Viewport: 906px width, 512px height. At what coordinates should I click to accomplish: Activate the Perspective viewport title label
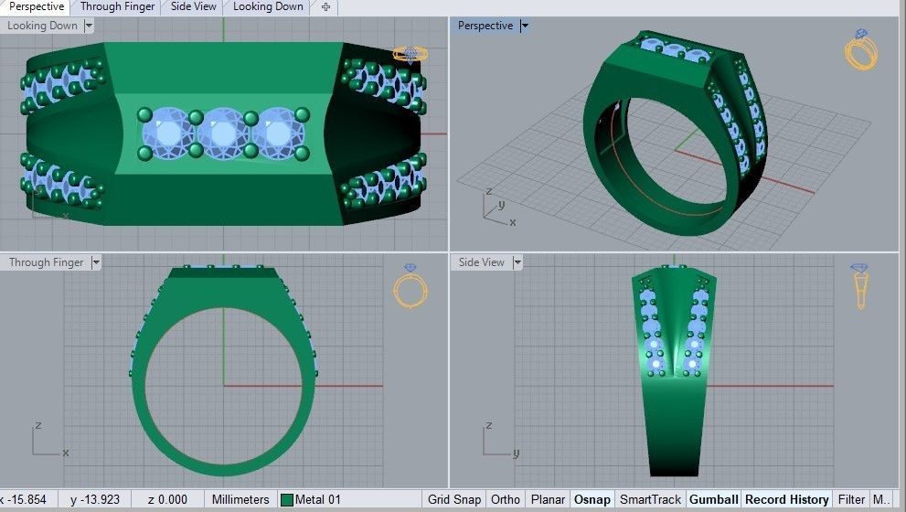[x=485, y=26]
